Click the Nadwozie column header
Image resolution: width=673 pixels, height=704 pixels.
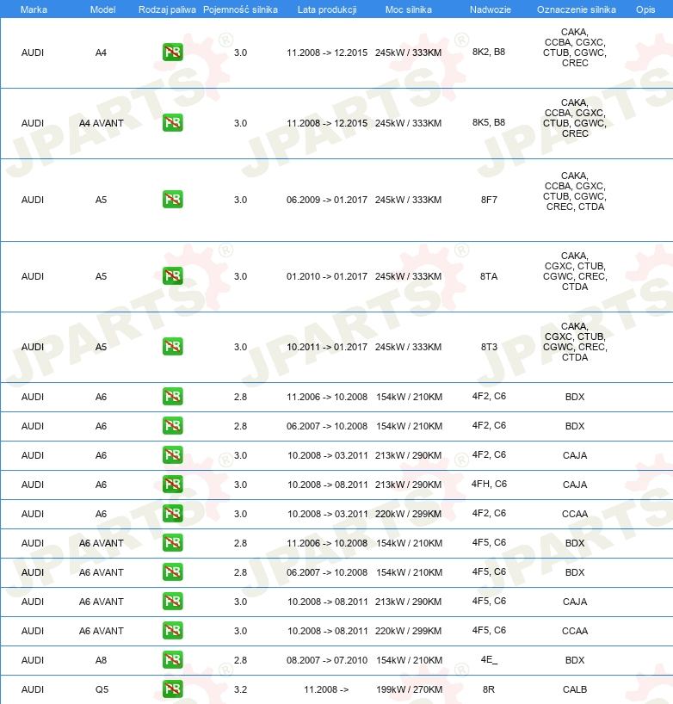pyautogui.click(x=491, y=9)
